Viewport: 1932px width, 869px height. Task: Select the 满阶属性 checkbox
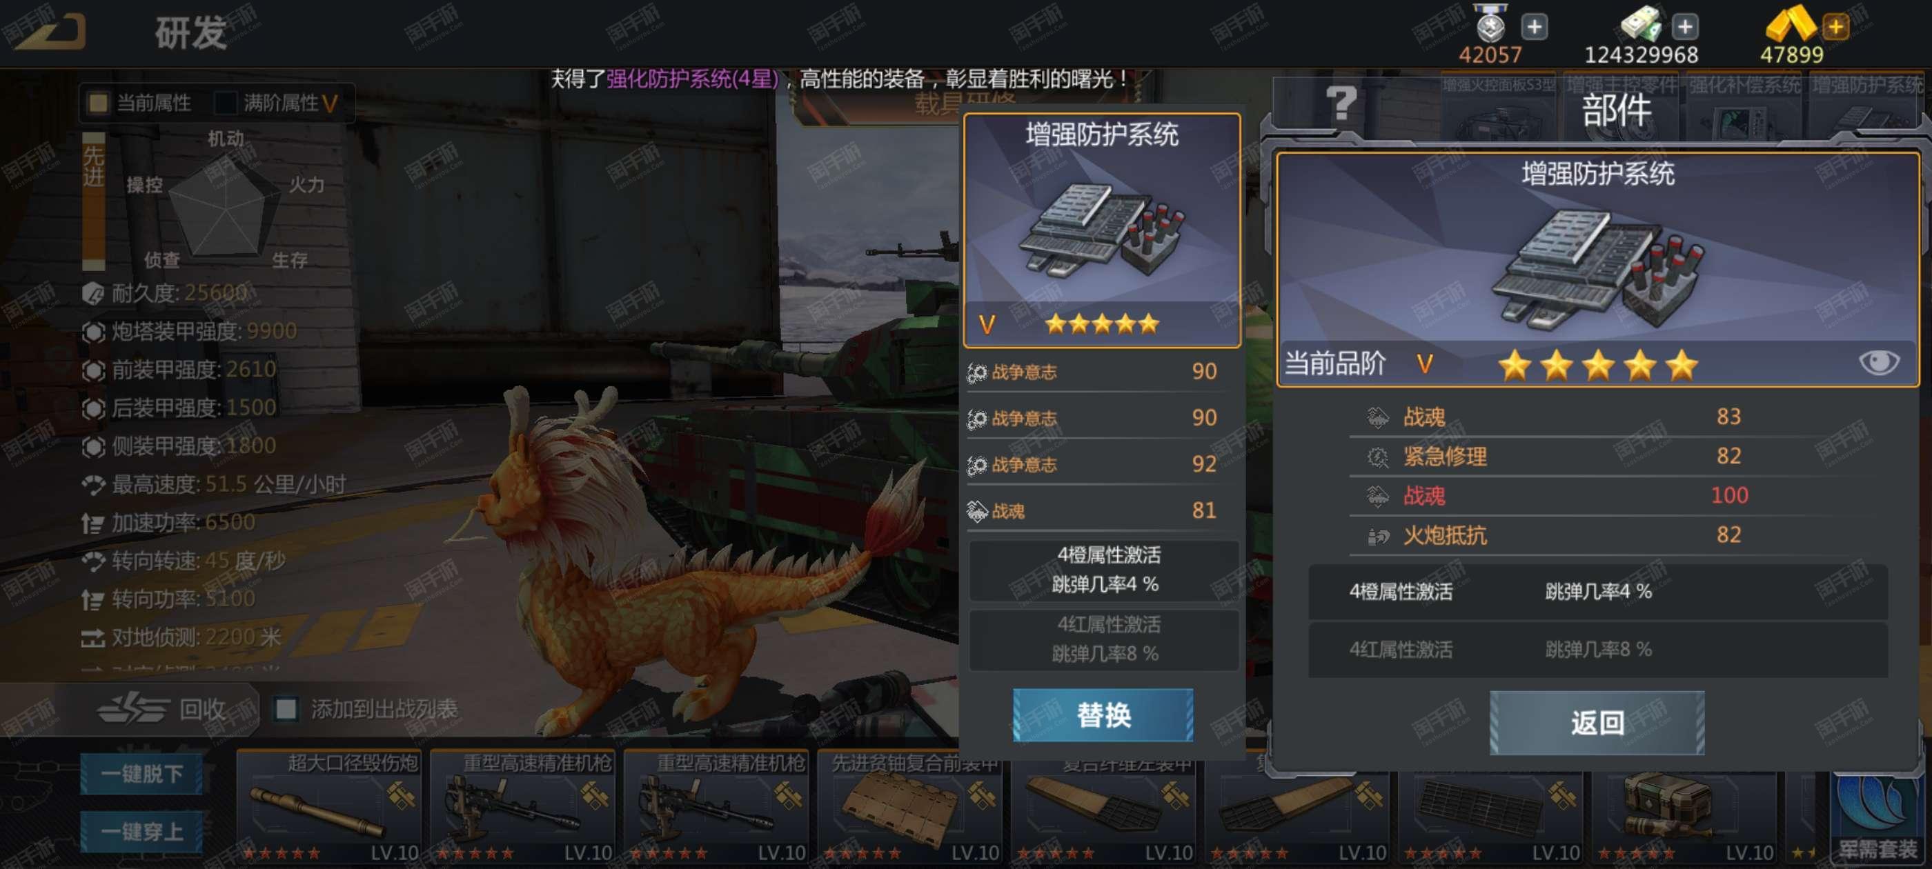click(225, 103)
